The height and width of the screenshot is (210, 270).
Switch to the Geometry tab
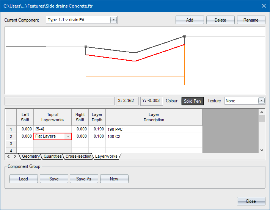30,156
